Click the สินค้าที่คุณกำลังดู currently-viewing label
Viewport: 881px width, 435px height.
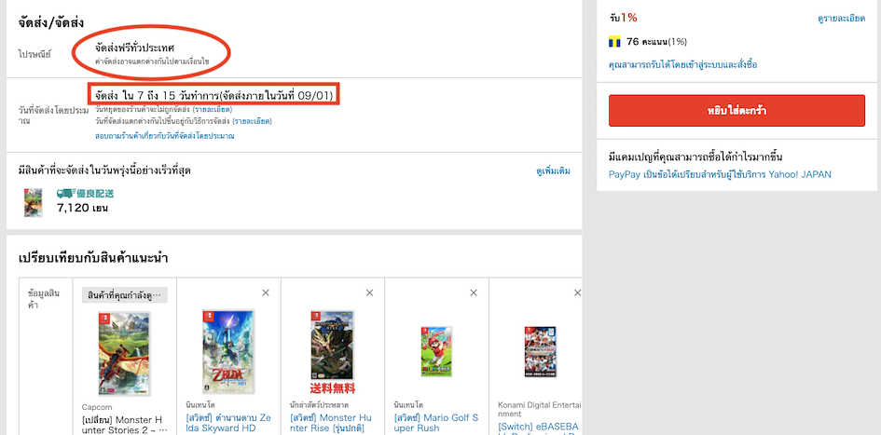tap(125, 295)
